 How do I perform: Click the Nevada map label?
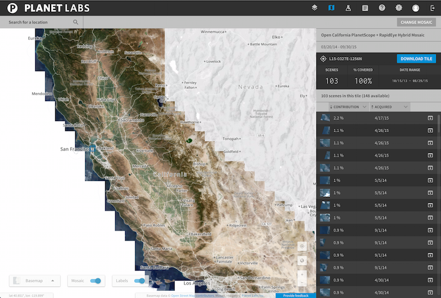tap(250, 87)
